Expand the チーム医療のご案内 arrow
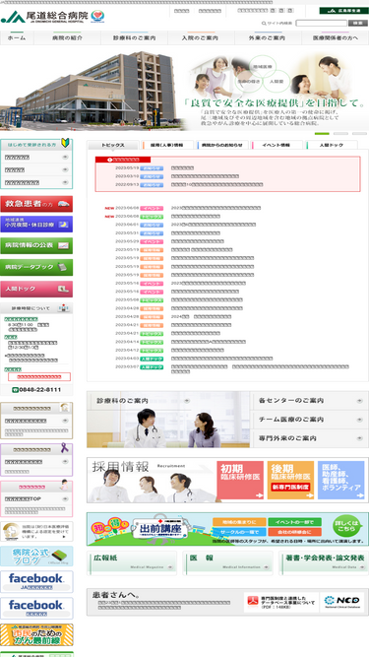Image resolution: width=369 pixels, height=657 pixels. 359,420
